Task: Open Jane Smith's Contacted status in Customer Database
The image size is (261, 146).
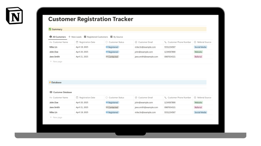Action: click(112, 107)
